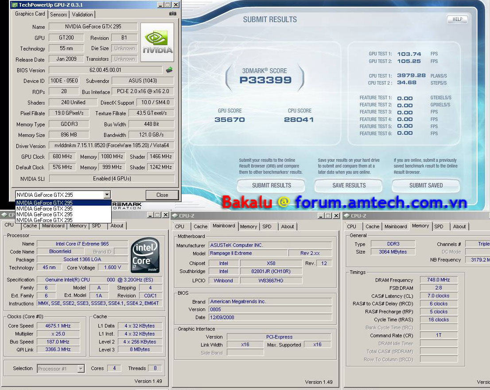490x390 pixels.
Task: Click the NVIDIA SLI field Enabled (4 GPUs)
Action: point(112,179)
